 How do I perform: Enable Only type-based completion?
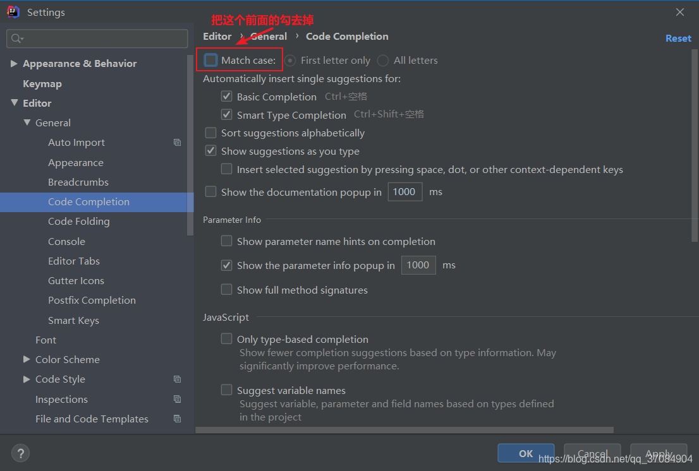click(226, 339)
